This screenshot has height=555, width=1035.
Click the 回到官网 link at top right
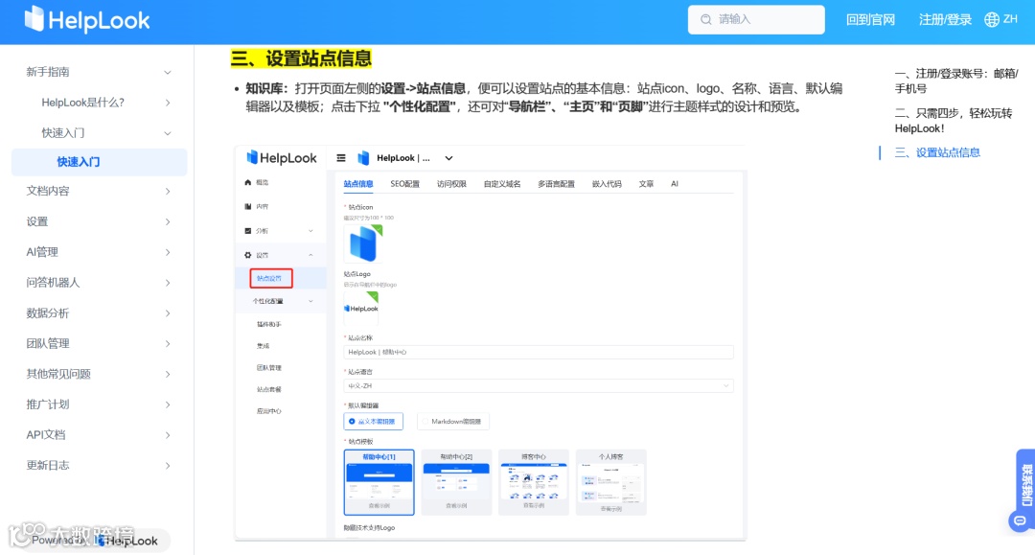869,18
